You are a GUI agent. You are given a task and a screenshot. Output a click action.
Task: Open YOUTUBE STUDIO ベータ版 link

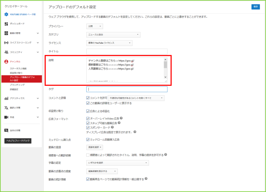tap(23, 14)
